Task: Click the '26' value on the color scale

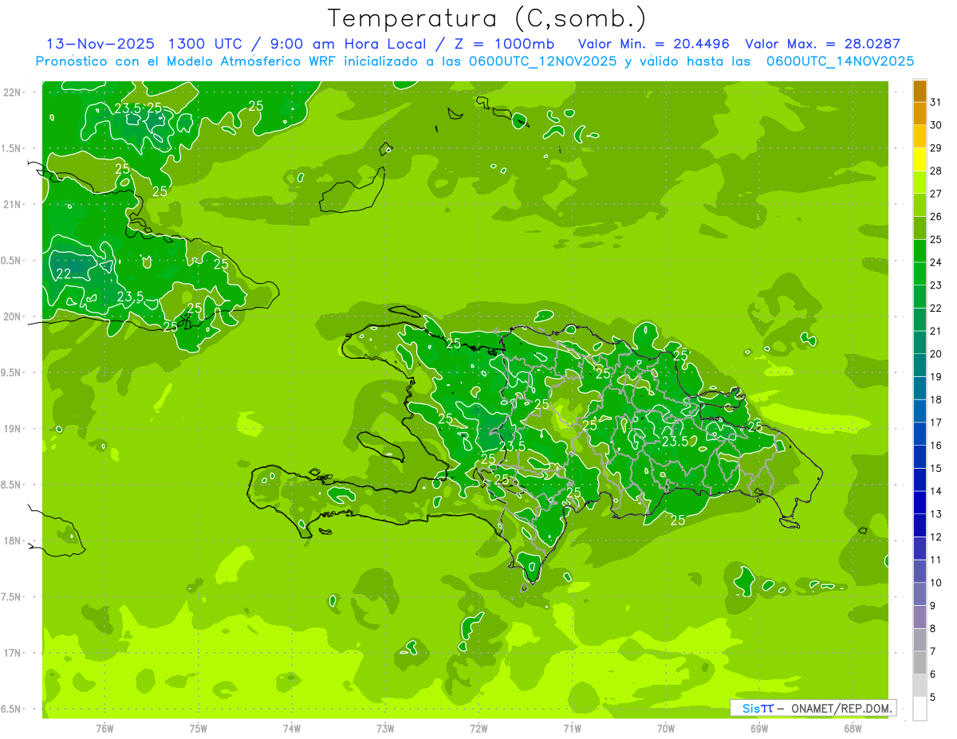Action: click(936, 217)
